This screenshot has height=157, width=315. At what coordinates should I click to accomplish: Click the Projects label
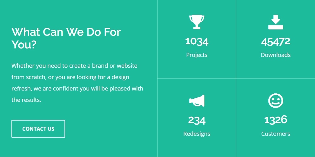click(197, 55)
